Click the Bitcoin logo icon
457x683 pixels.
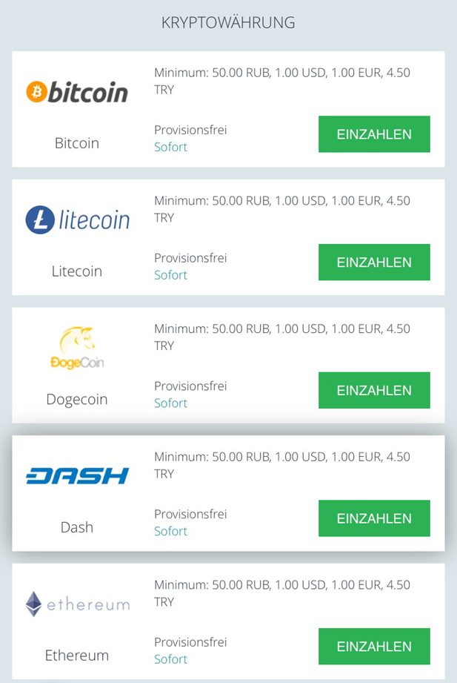tap(77, 92)
